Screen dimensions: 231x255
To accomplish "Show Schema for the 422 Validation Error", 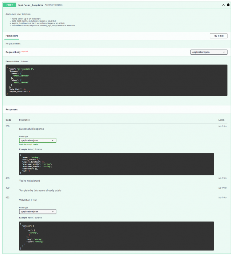I will [x=38, y=217].
